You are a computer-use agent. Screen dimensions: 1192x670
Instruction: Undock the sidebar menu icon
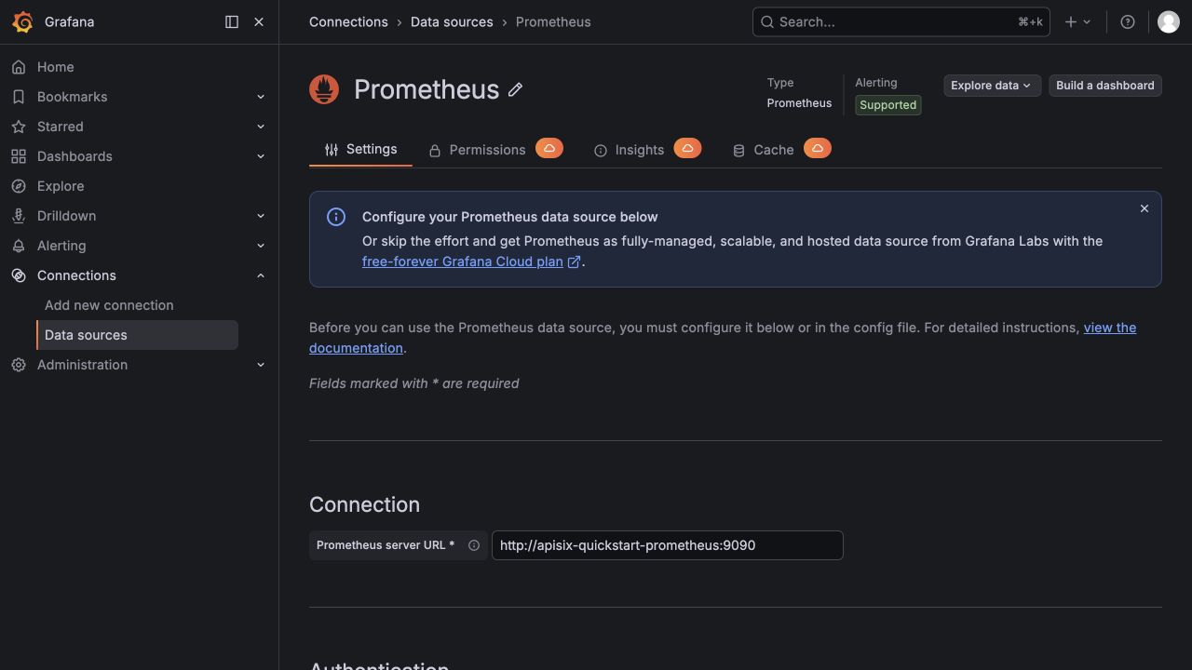[x=232, y=21]
